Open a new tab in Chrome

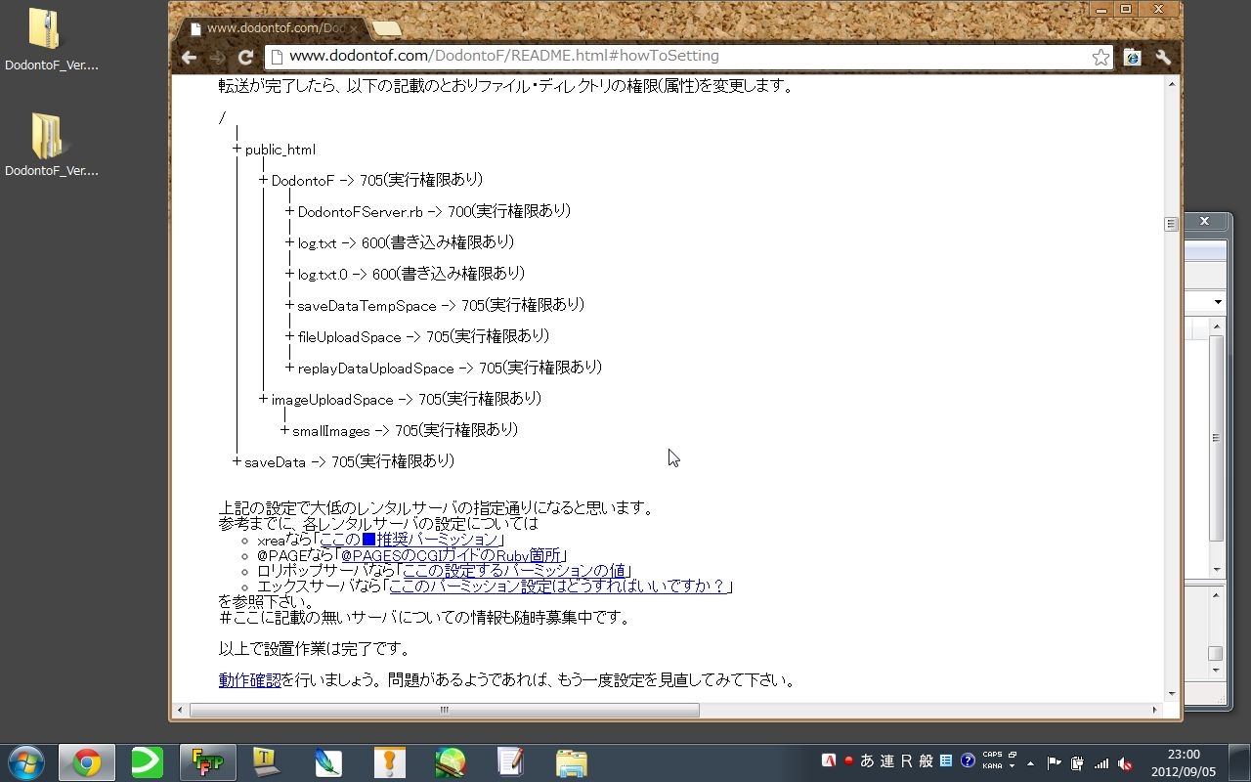[x=385, y=28]
